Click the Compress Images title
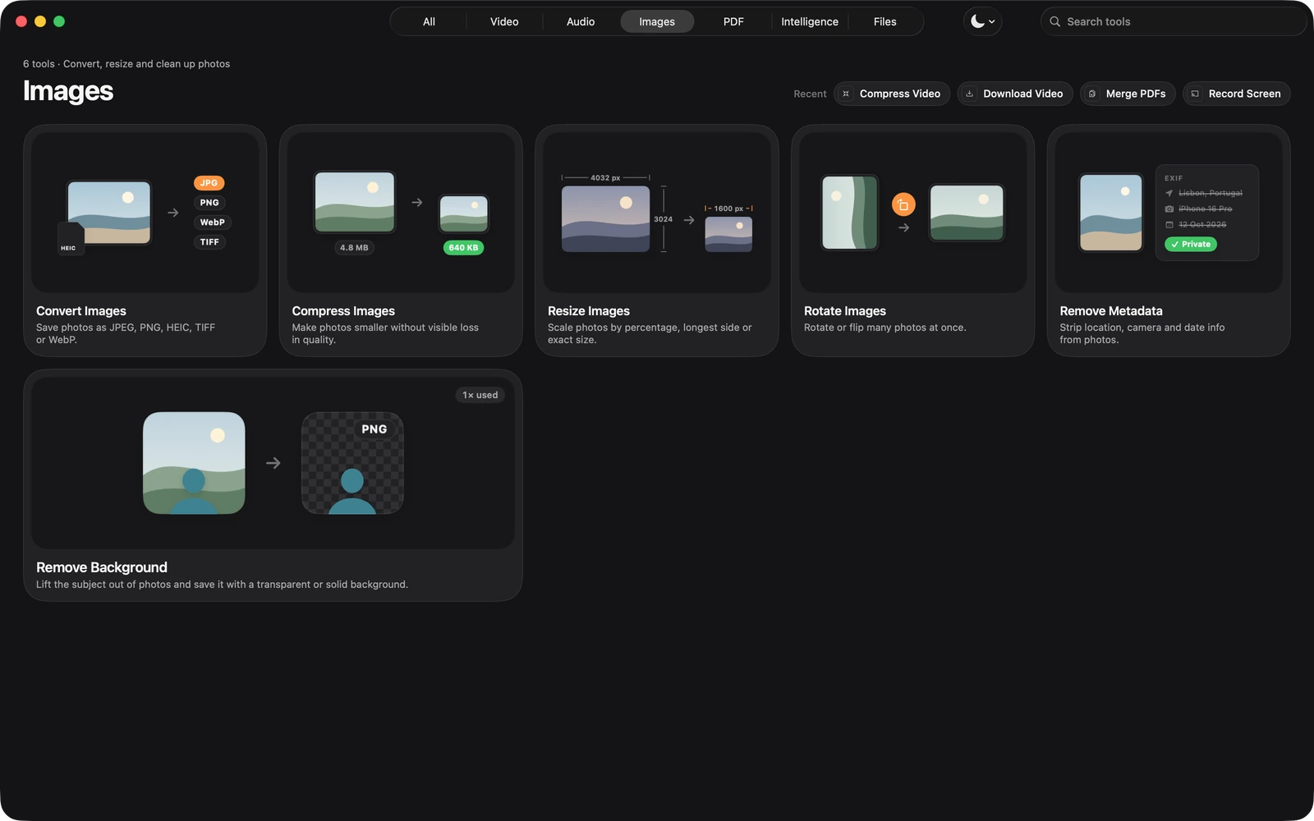Screen dimensions: 1314x821 343,311
